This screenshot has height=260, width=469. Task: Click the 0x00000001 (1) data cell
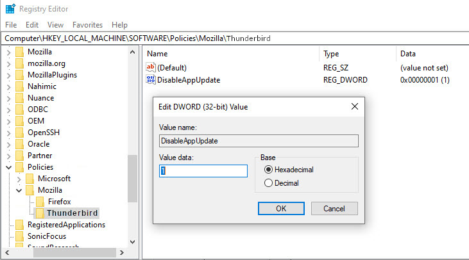tap(425, 80)
